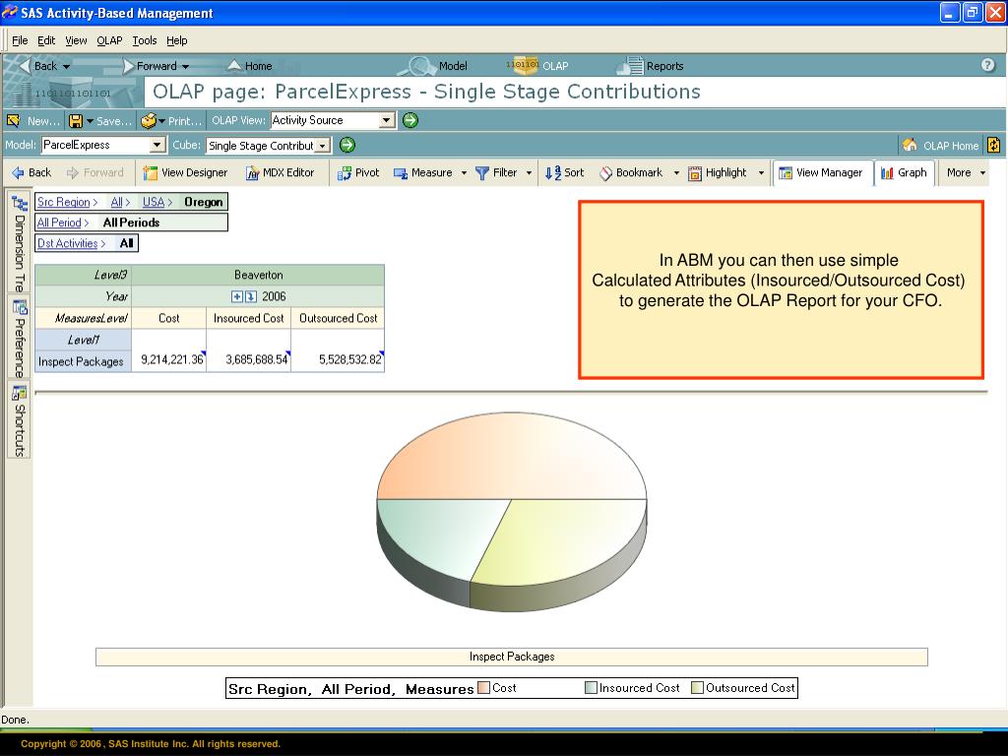Click the toolbar Back button in OLAP toolbar
The image size is (1008, 756).
[x=31, y=172]
